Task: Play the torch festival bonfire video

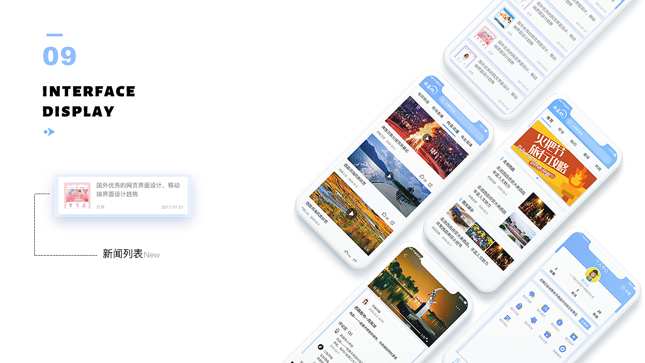Action: pyautogui.click(x=427, y=138)
